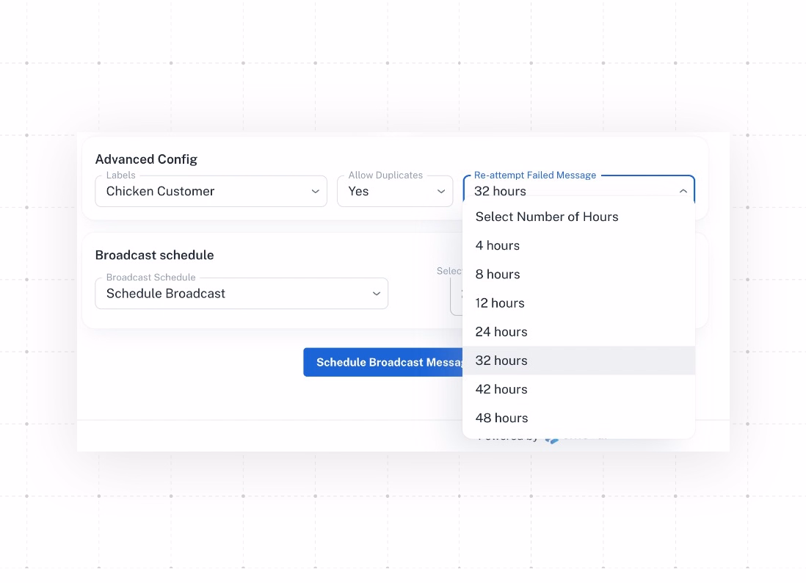Click the chevron arrow in Broadcast Schedule field
The image size is (806, 583).
377,294
